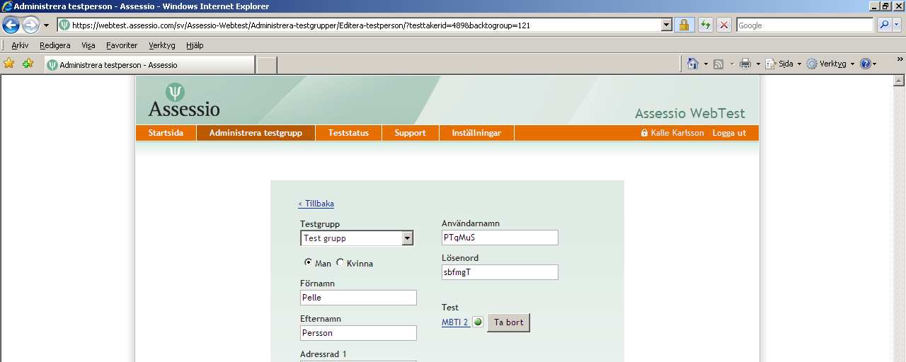Click the Förnamn field containing Pelle

coord(358,298)
